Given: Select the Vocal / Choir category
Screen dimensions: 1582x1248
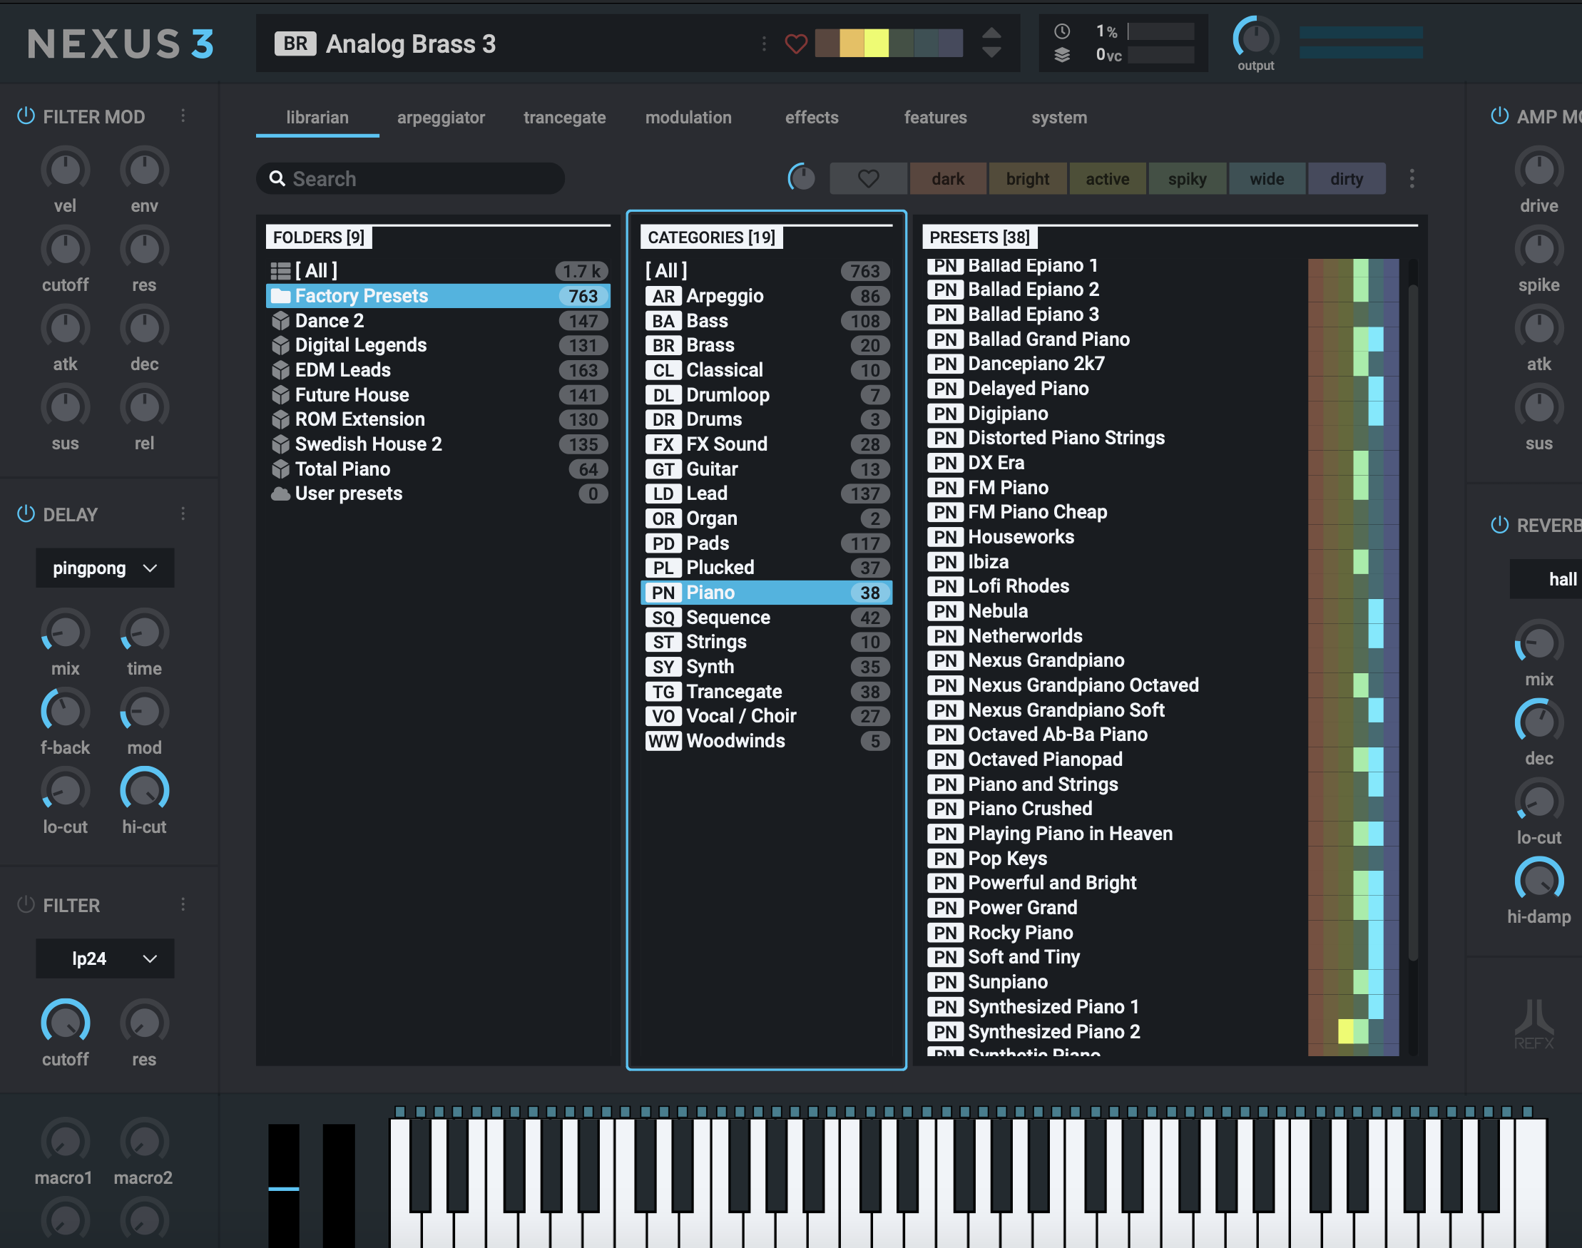Looking at the screenshot, I should [x=766, y=716].
